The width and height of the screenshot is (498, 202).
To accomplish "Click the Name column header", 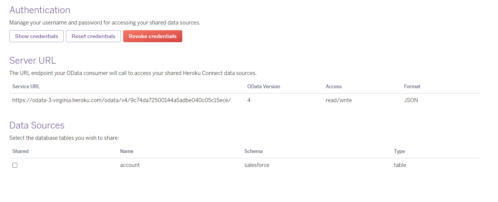I will coord(127,151).
